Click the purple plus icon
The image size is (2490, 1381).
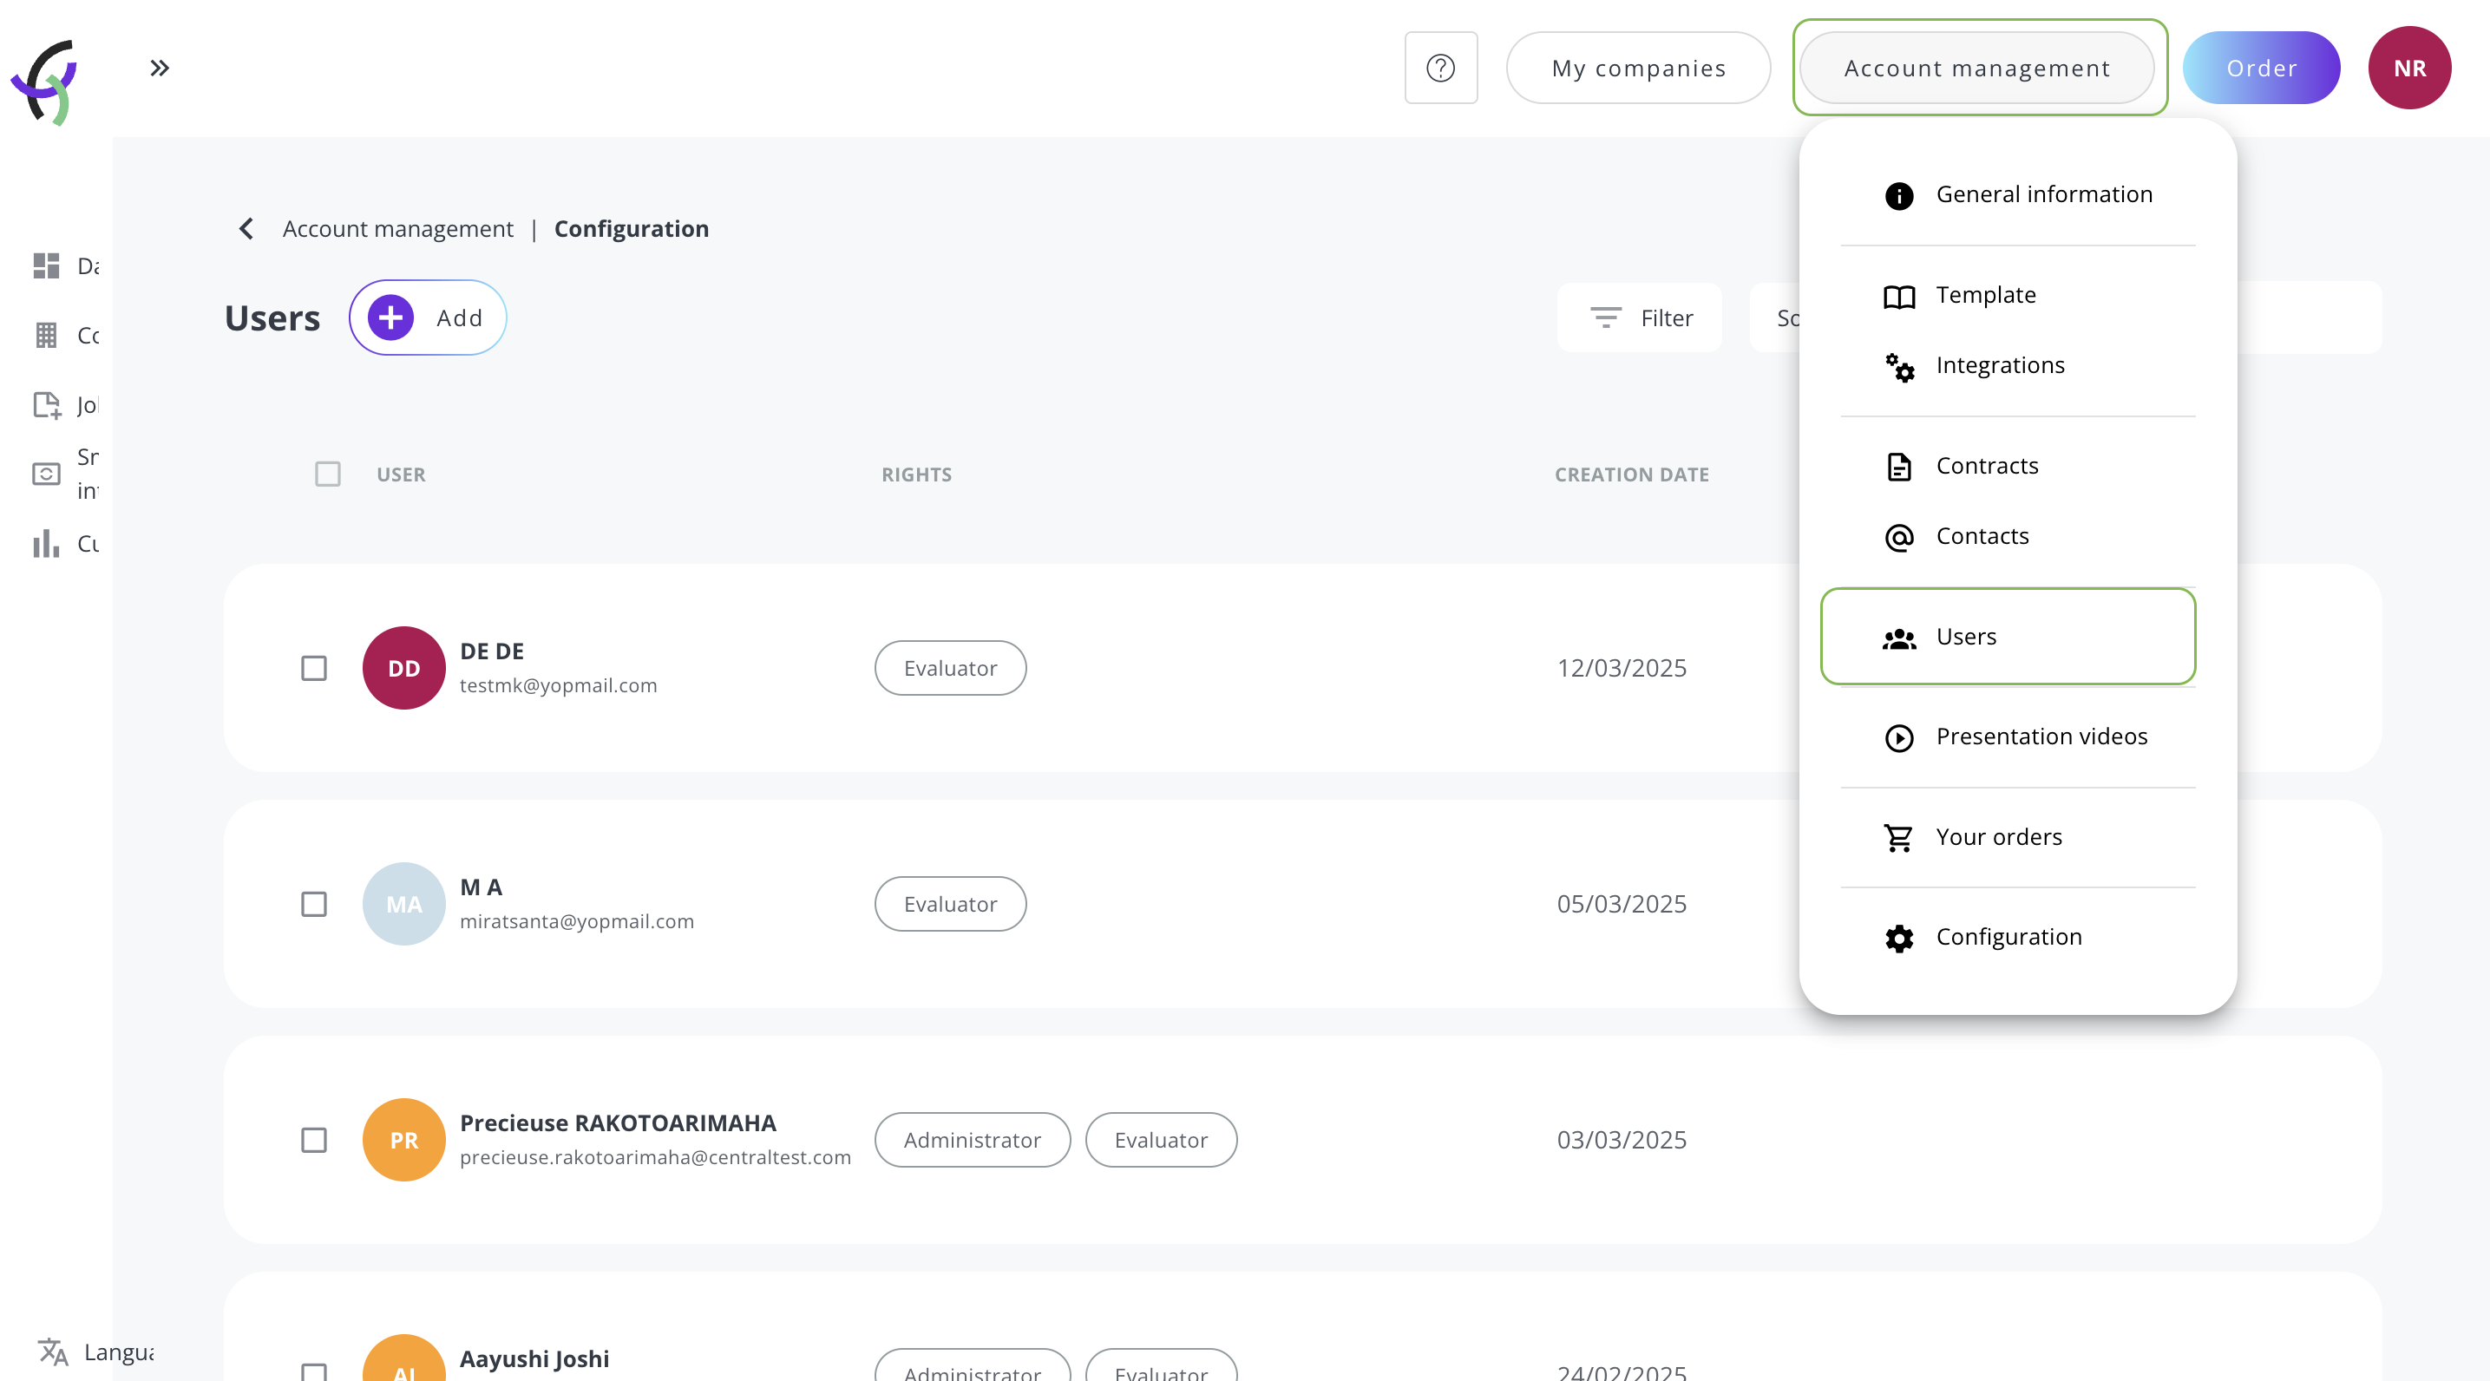coord(390,317)
